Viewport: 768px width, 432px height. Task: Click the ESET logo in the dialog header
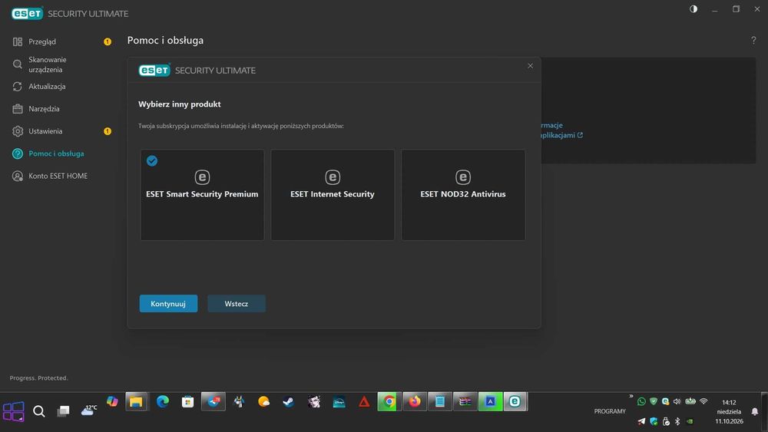pos(154,71)
